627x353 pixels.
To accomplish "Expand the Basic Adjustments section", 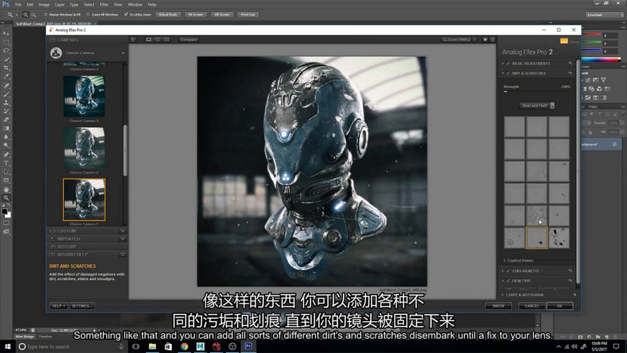I will (x=503, y=64).
